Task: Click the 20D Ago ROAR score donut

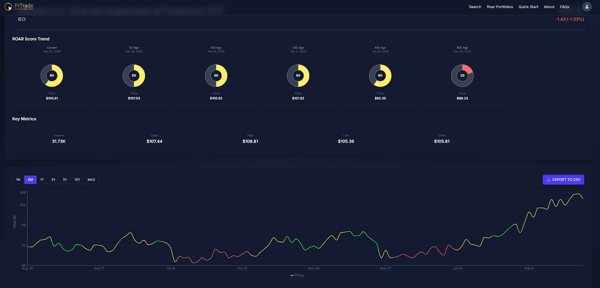Action: click(298, 76)
